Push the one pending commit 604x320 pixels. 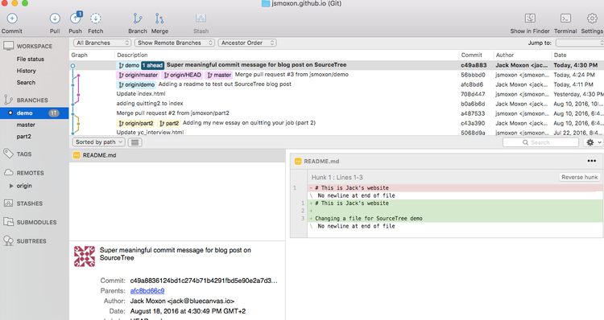76,18
